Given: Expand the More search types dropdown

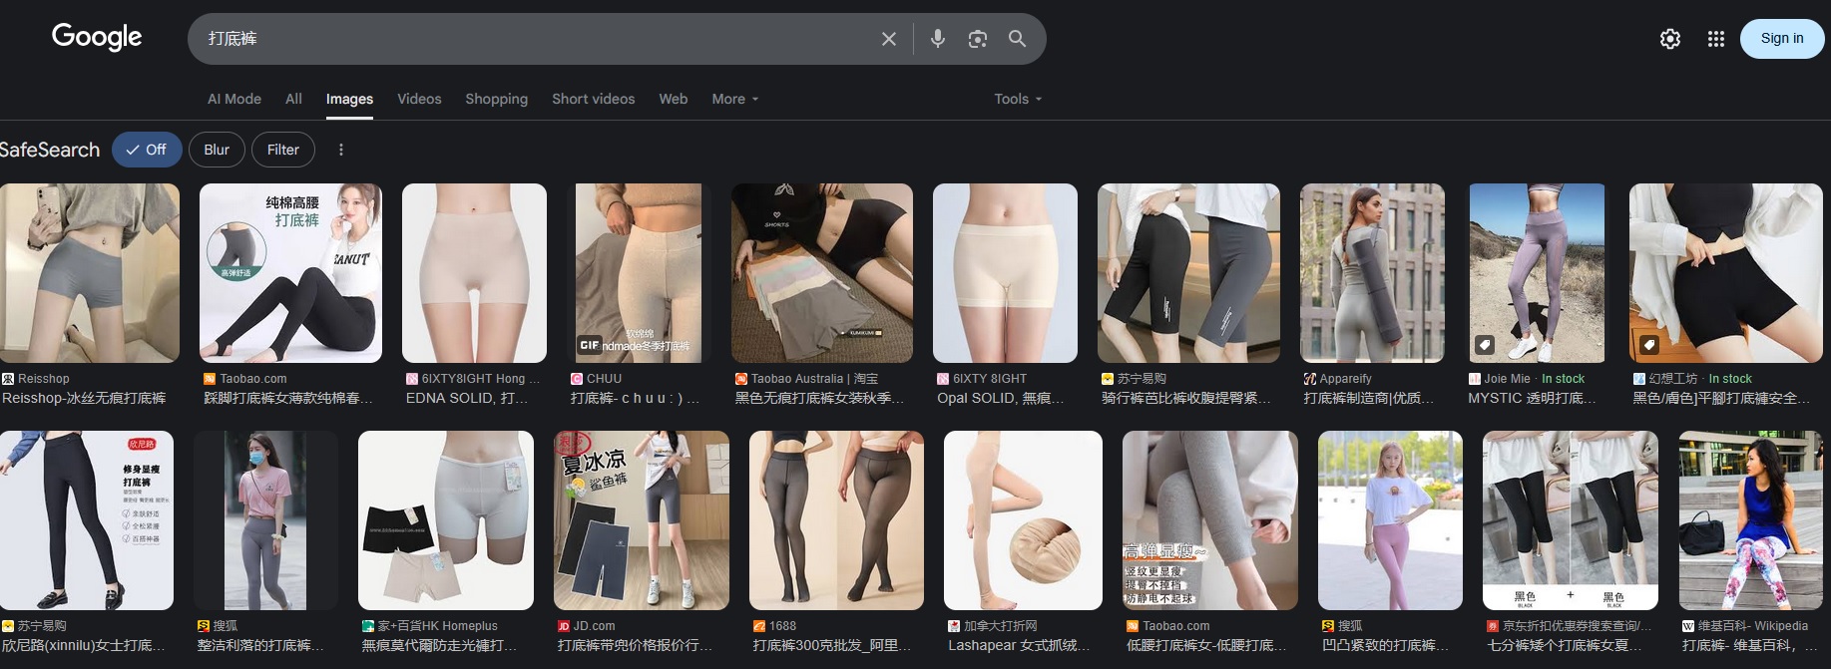Looking at the screenshot, I should pyautogui.click(x=735, y=99).
